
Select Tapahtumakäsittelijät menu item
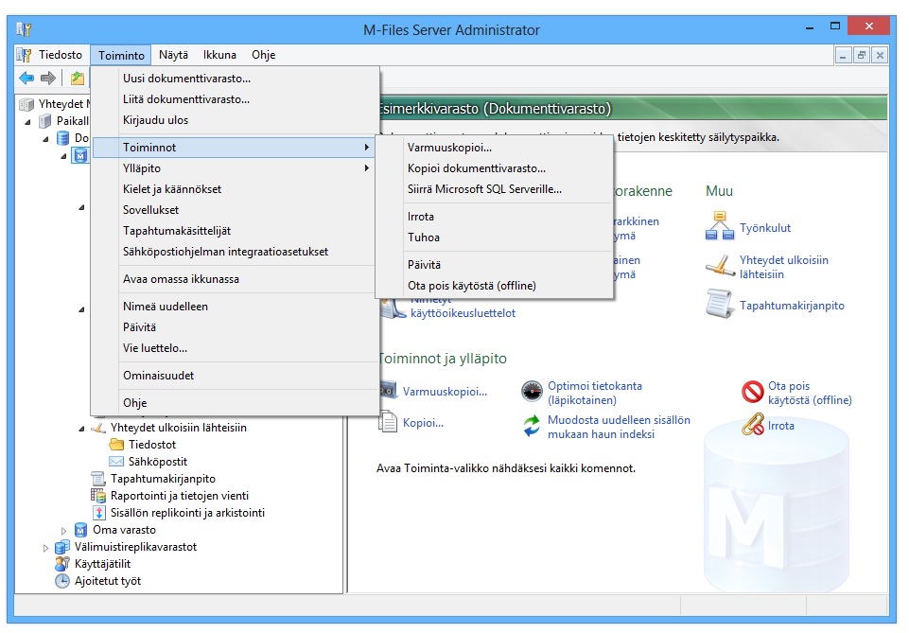click(235, 231)
